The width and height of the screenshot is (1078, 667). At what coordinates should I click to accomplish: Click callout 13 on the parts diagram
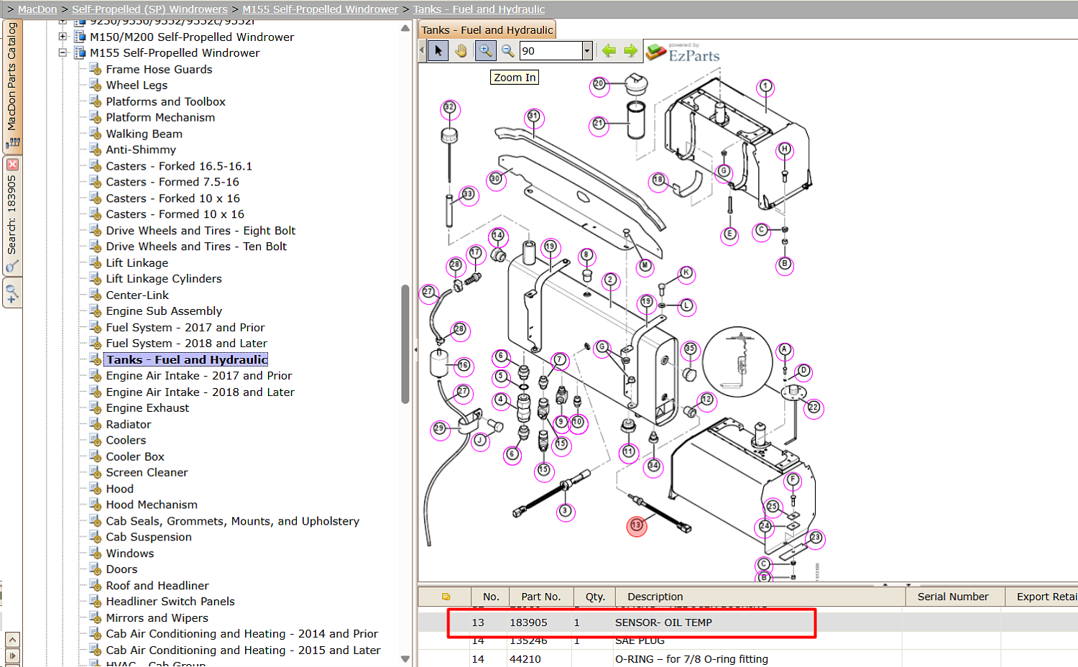[637, 526]
